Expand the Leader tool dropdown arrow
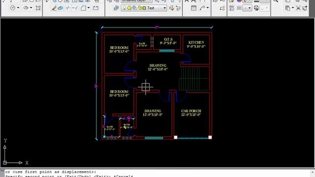 (208, 8)
